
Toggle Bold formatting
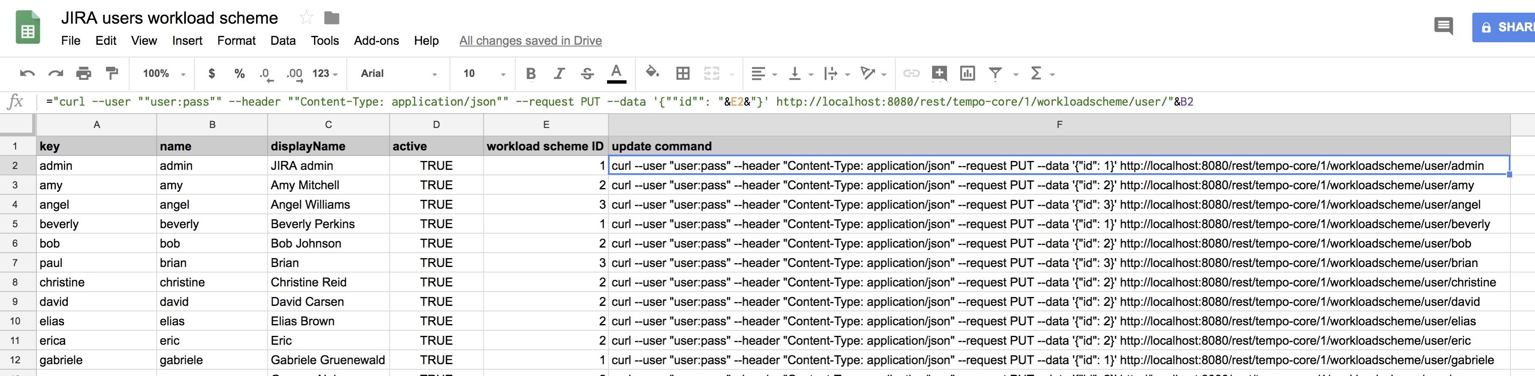530,74
